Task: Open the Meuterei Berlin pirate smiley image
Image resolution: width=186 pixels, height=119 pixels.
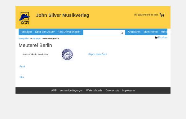Action: [67, 55]
